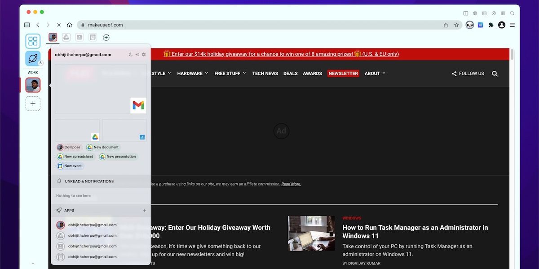Viewport: 539px width, 269px height.
Task: Expand the FREE STUFF dropdown menu
Action: click(x=230, y=74)
